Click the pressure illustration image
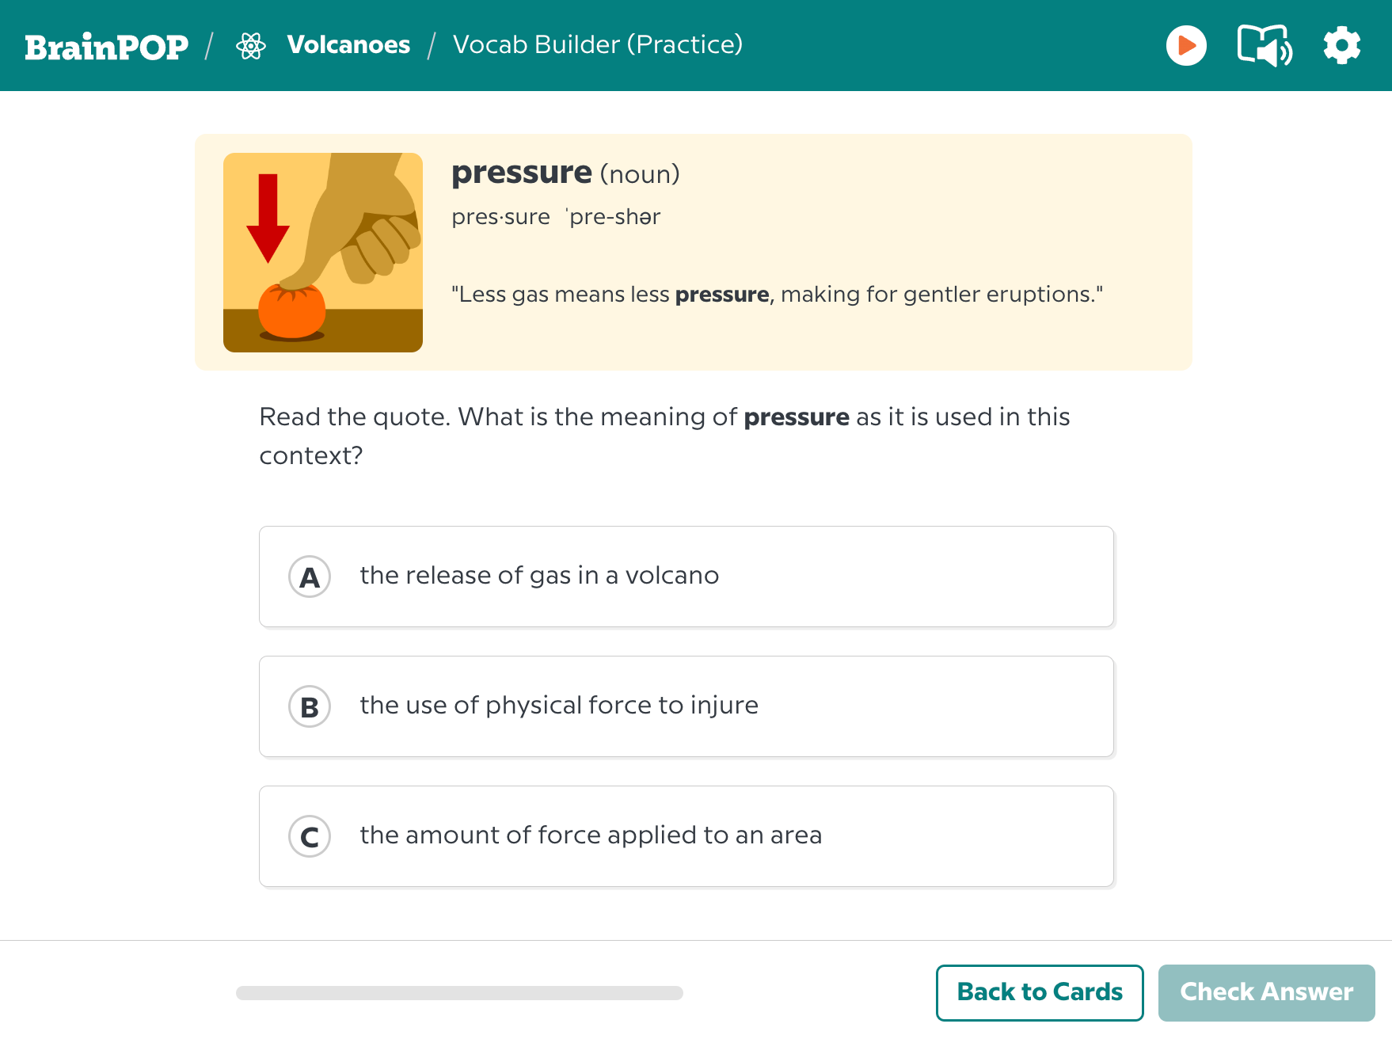Image resolution: width=1392 pixels, height=1039 pixels. [x=323, y=253]
